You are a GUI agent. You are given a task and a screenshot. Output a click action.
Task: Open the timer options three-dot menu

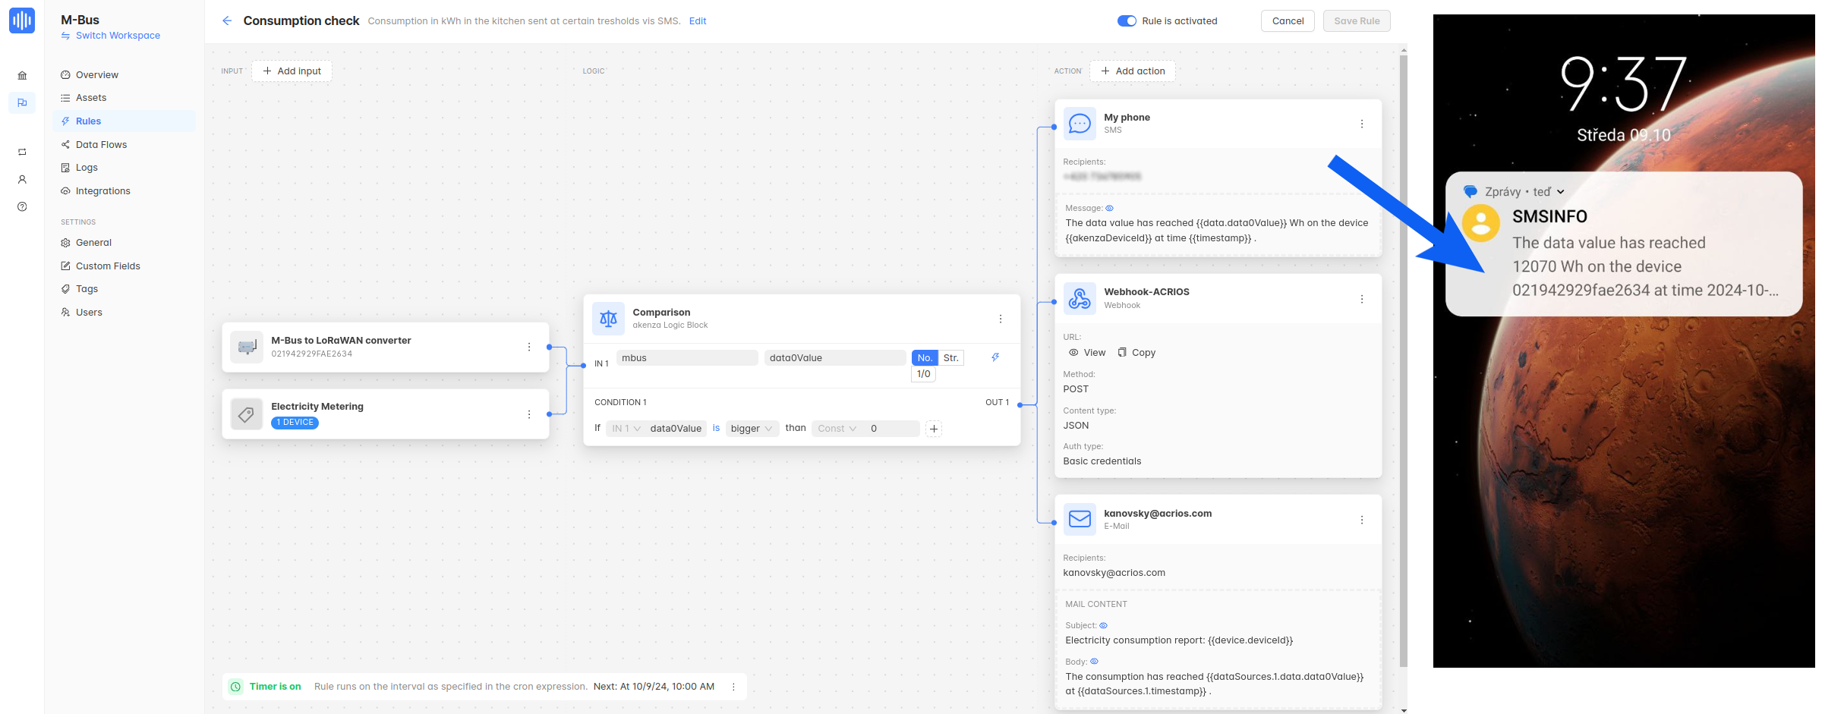pos(733,687)
